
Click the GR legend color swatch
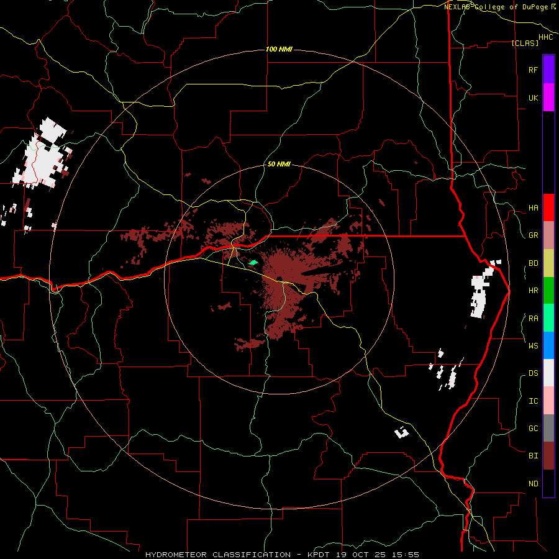(548, 235)
